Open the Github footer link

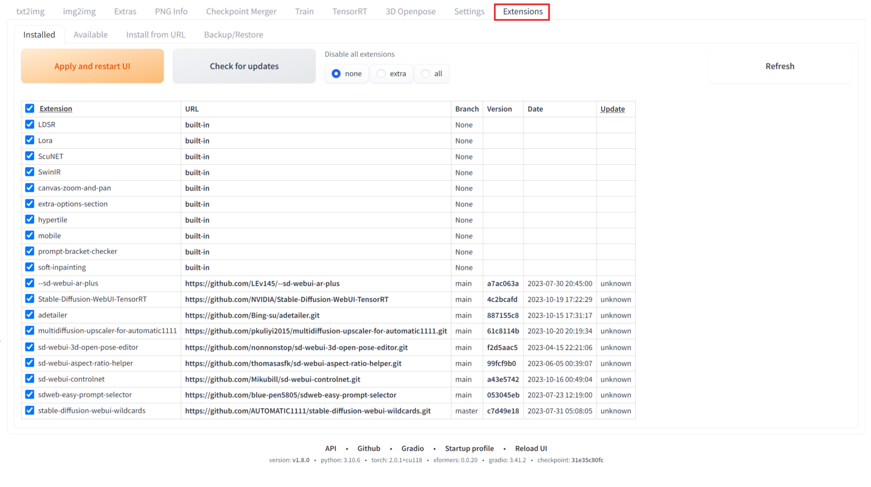click(369, 448)
